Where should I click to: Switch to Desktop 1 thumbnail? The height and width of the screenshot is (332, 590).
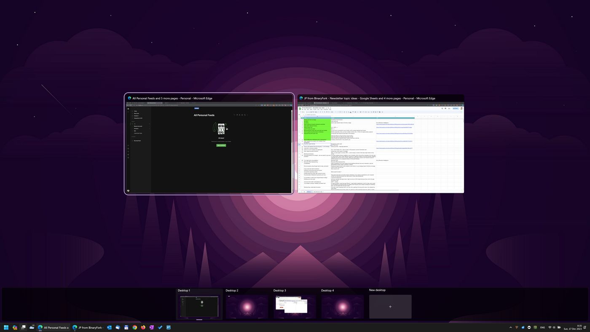[199, 306]
